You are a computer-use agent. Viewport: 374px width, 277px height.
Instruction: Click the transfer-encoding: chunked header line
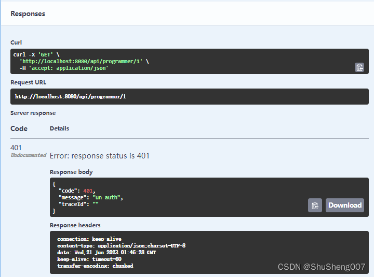tap(95, 266)
